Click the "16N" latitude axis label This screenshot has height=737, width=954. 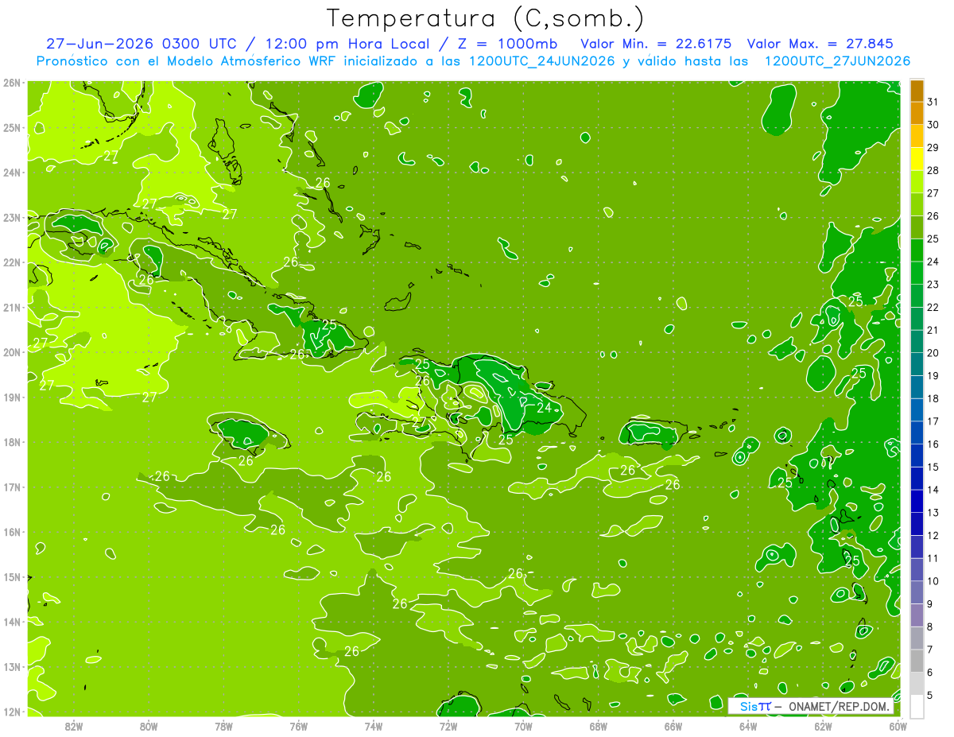click(x=11, y=532)
